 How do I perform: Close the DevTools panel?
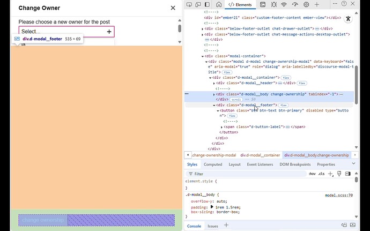tap(352, 4)
